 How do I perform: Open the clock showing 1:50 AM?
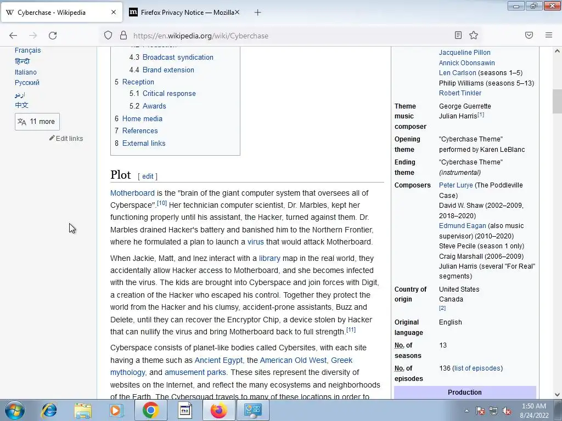534,411
